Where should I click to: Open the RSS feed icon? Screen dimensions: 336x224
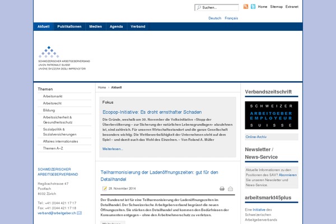[246, 7]
